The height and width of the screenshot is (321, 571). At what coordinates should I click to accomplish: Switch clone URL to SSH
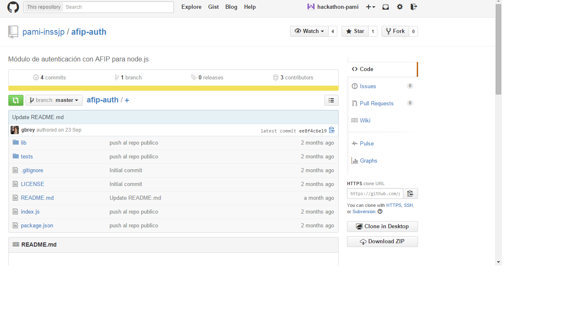(408, 206)
